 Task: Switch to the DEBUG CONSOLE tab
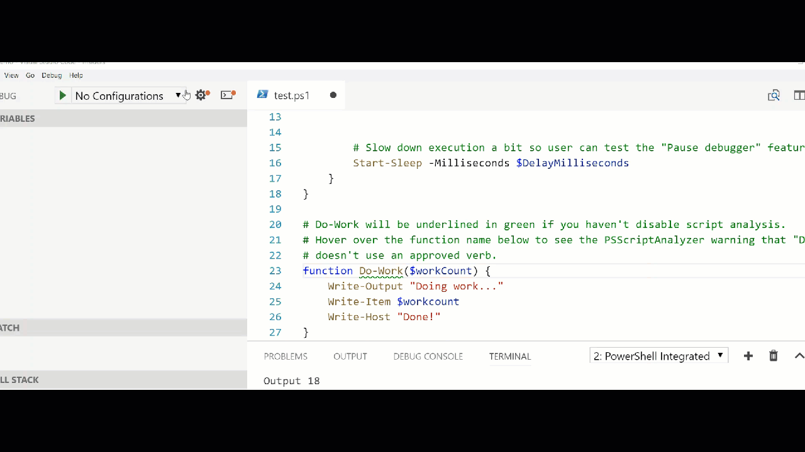point(428,356)
